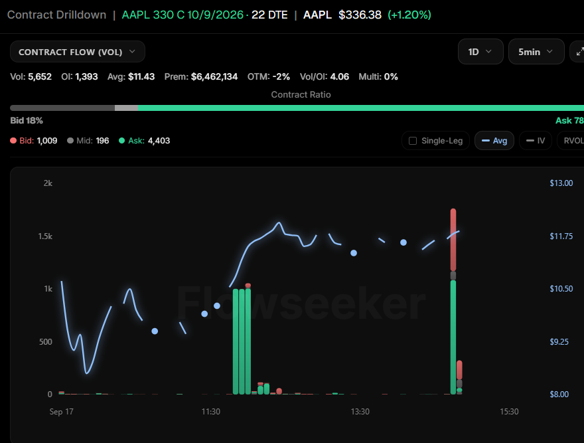Click the 11:30 time axis label

pos(211,412)
